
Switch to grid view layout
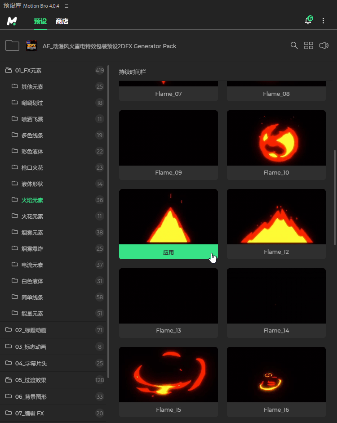pos(309,45)
